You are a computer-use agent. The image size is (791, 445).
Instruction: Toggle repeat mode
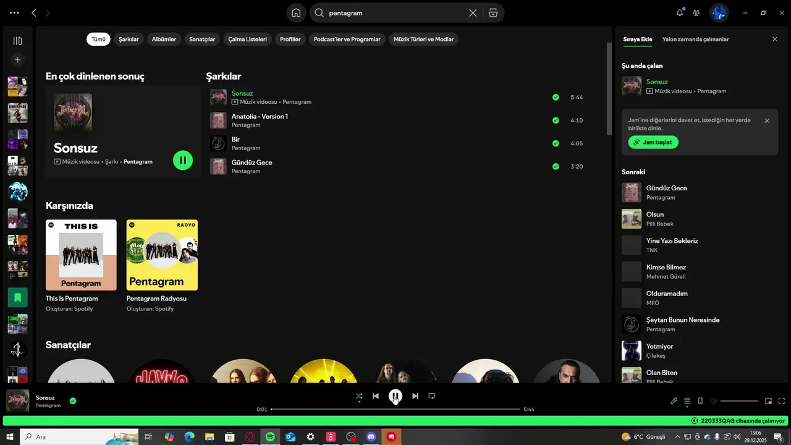432,396
